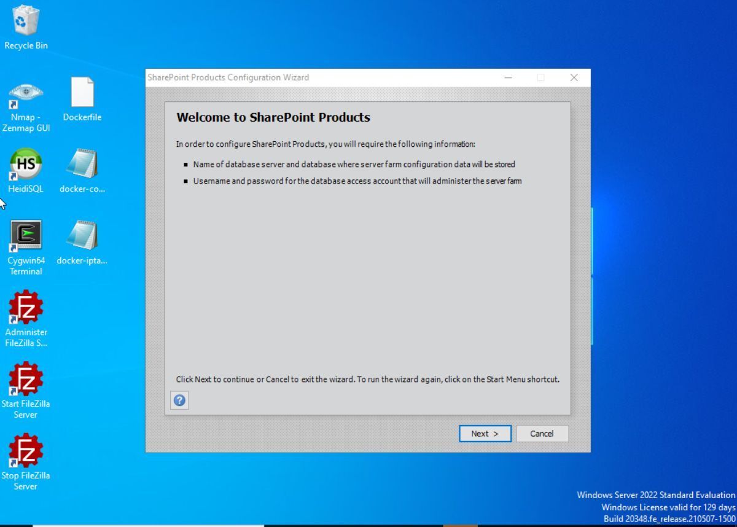
Task: Select the Dockerfile file on the desktop
Action: [x=82, y=100]
